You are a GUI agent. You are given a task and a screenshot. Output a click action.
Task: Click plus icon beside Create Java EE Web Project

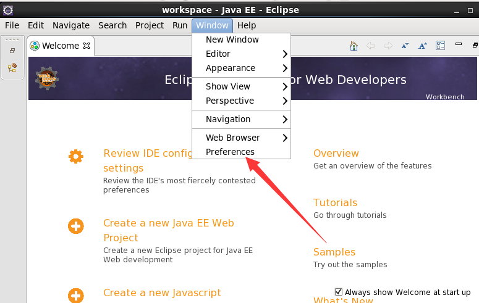[76, 226]
